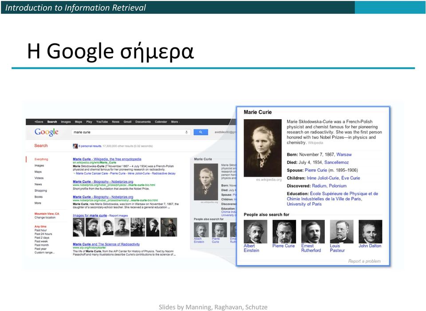Open the University of Paris link
Screen dimensions: 426x311
pos(304,204)
